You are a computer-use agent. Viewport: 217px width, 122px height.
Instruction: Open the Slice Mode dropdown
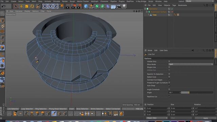(x=191, y=64)
